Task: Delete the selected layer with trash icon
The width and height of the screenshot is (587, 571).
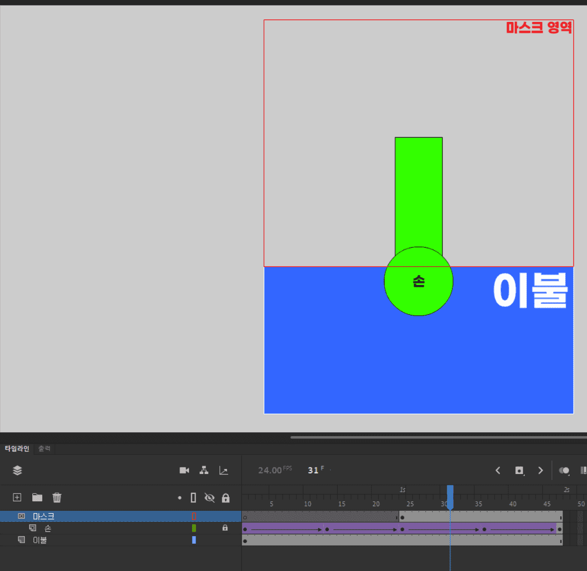Action: [x=57, y=497]
